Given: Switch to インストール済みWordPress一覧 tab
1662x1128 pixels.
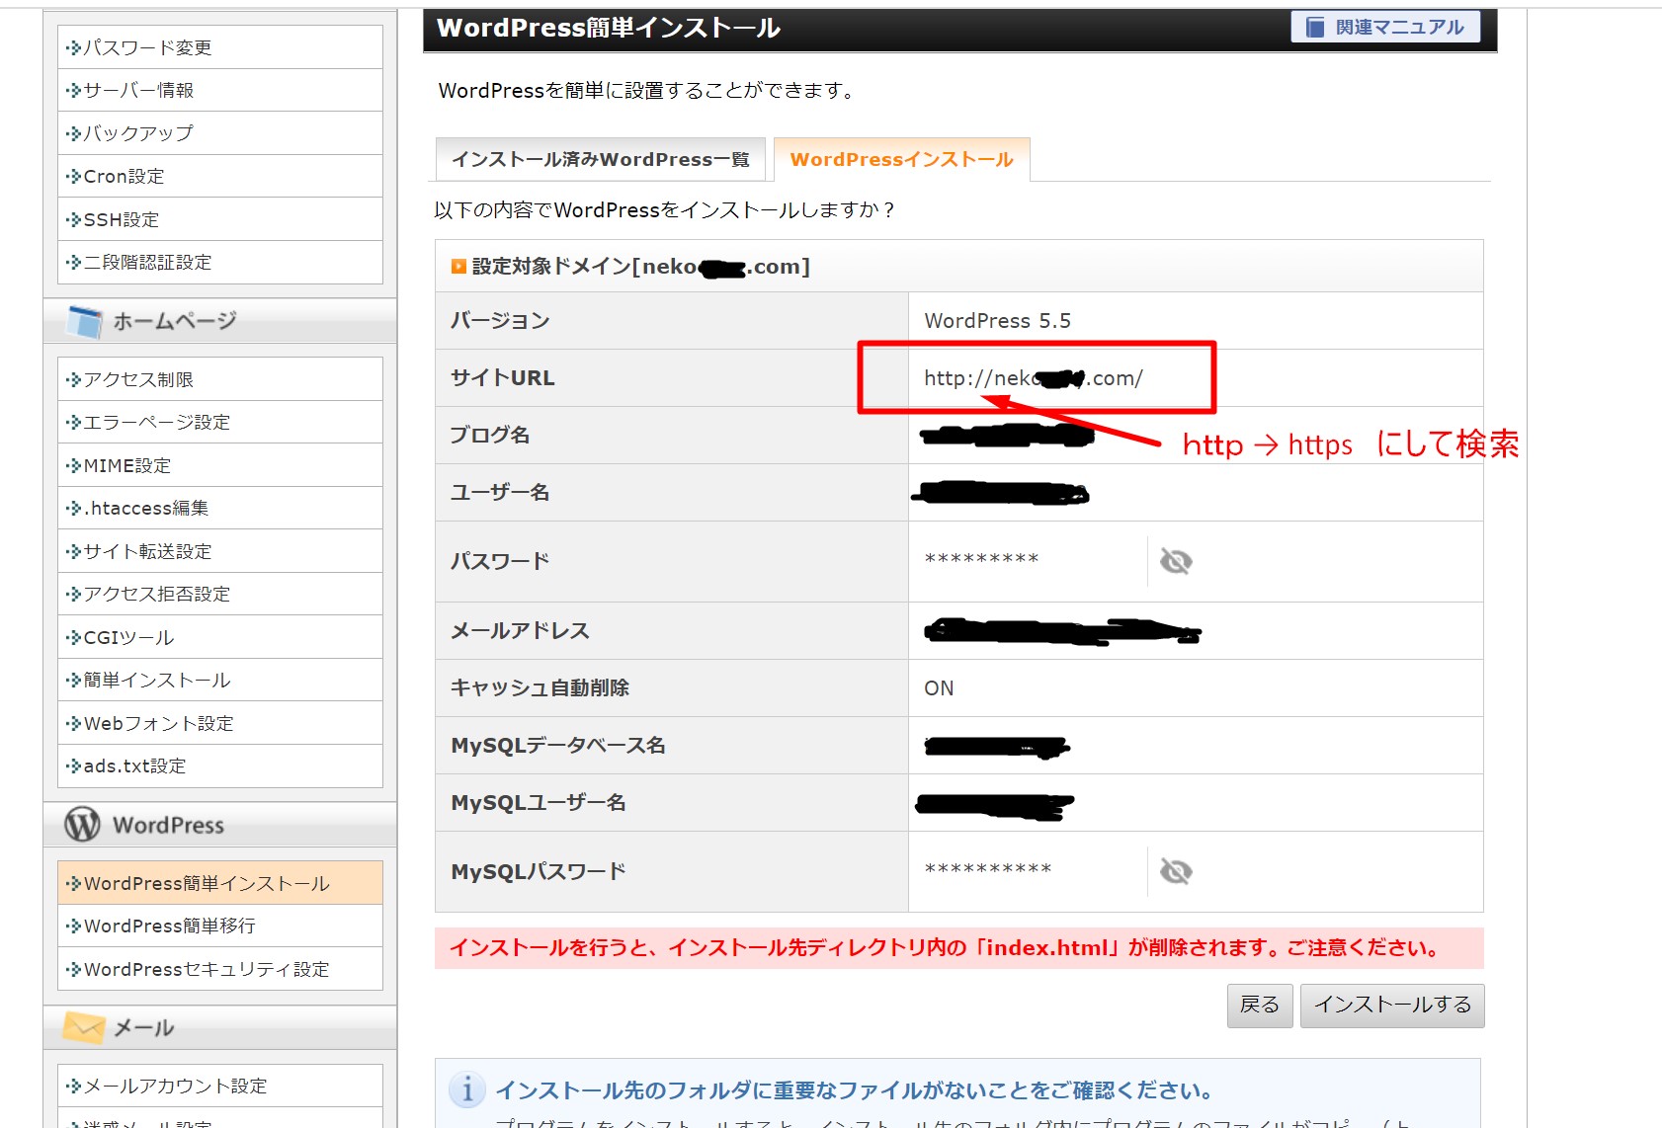Looking at the screenshot, I should click(601, 159).
